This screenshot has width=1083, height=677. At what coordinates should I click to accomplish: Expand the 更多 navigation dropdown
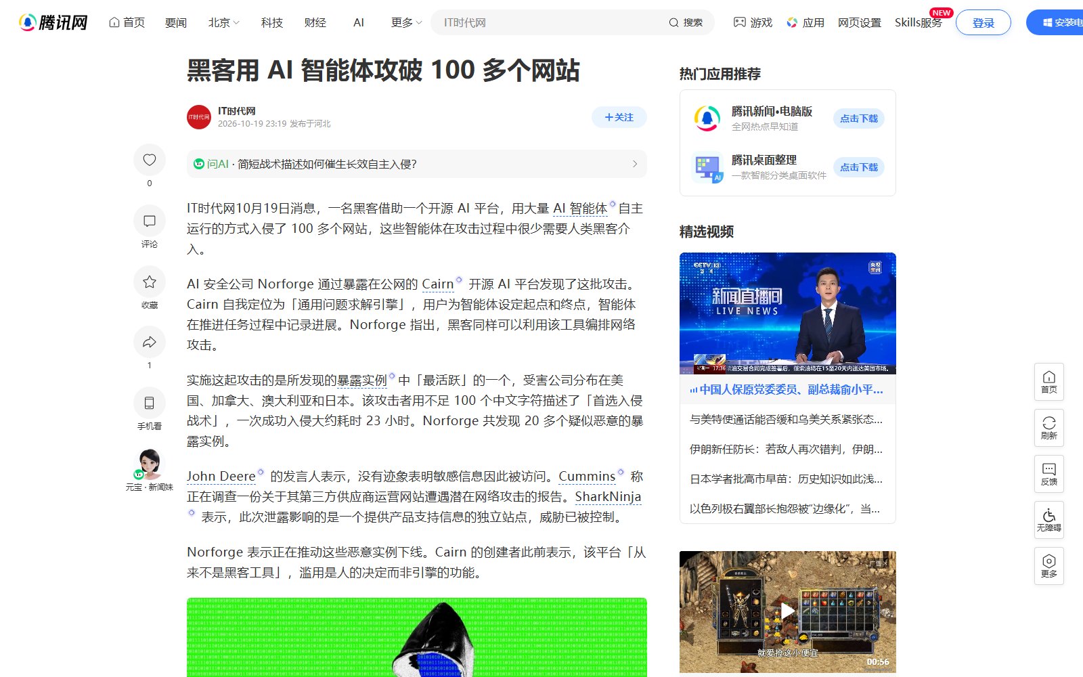(x=407, y=22)
